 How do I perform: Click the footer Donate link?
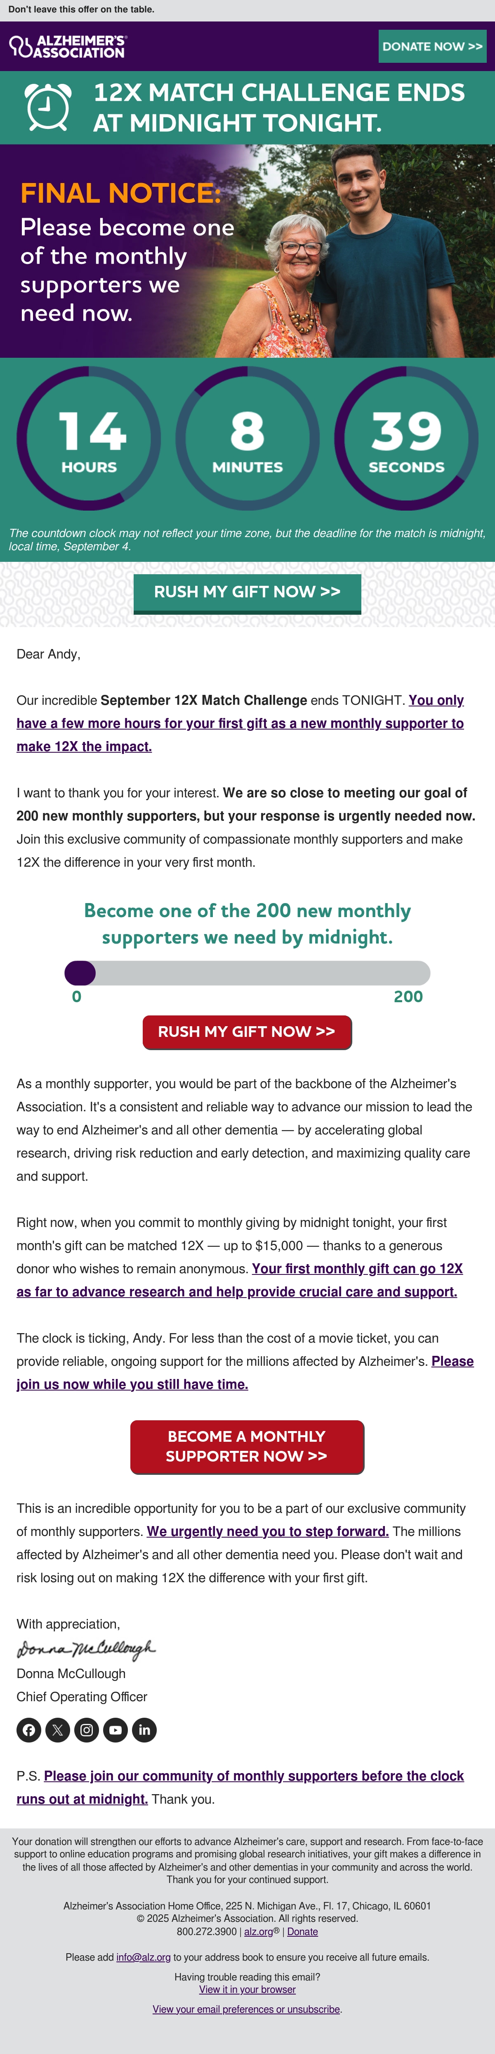[302, 1931]
